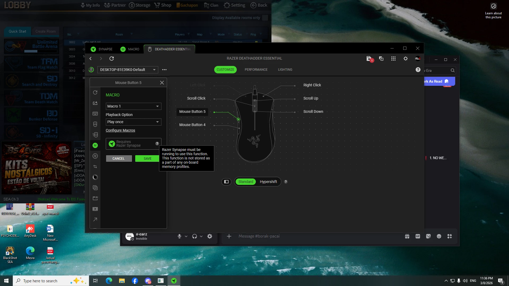Image resolution: width=509 pixels, height=286 pixels.
Task: Choose the Razer Hypershift circle icon in sidebar
Action: coord(95,177)
